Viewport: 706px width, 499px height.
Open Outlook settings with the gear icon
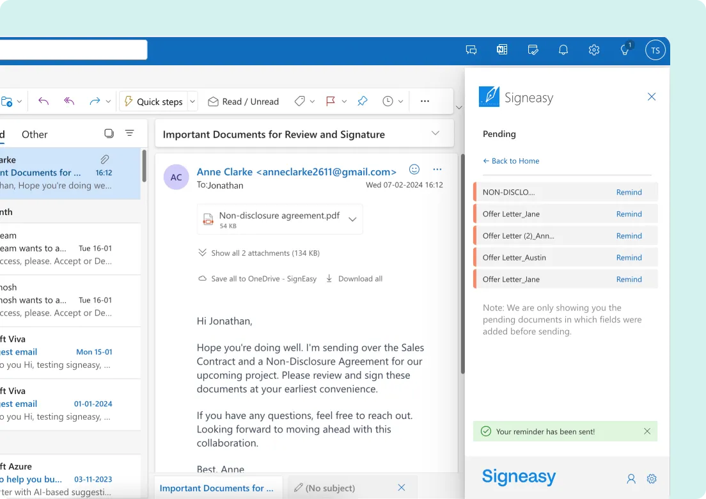pos(594,50)
